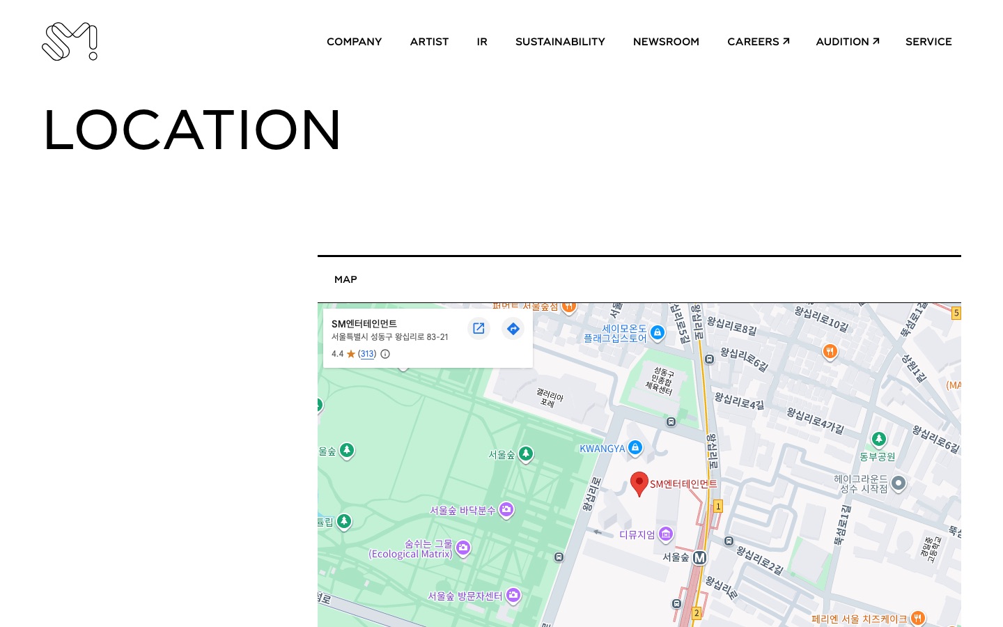
Task: Select the KWANGYA shop marker
Action: (x=635, y=448)
